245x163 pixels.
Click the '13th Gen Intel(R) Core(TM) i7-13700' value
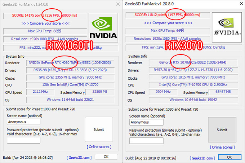click(70, 85)
